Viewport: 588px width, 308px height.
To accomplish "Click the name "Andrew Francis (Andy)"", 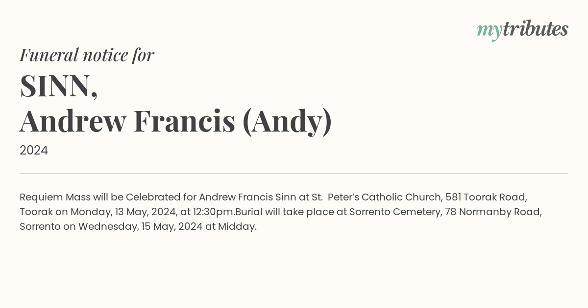I will 176,122.
